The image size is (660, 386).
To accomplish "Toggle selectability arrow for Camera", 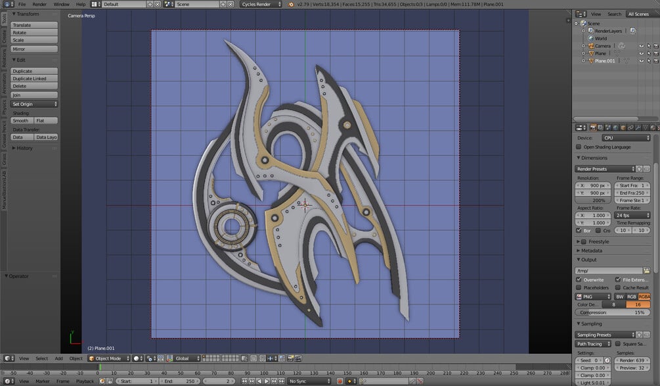I will tap(649, 46).
